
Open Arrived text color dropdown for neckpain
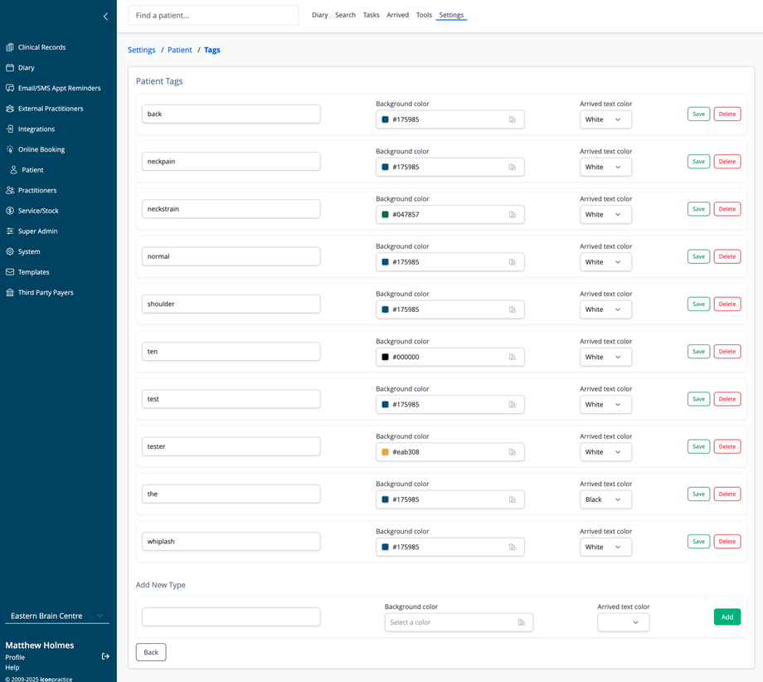click(x=605, y=167)
